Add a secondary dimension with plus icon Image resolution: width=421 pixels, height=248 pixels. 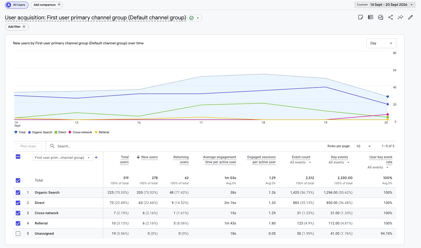[x=96, y=157]
